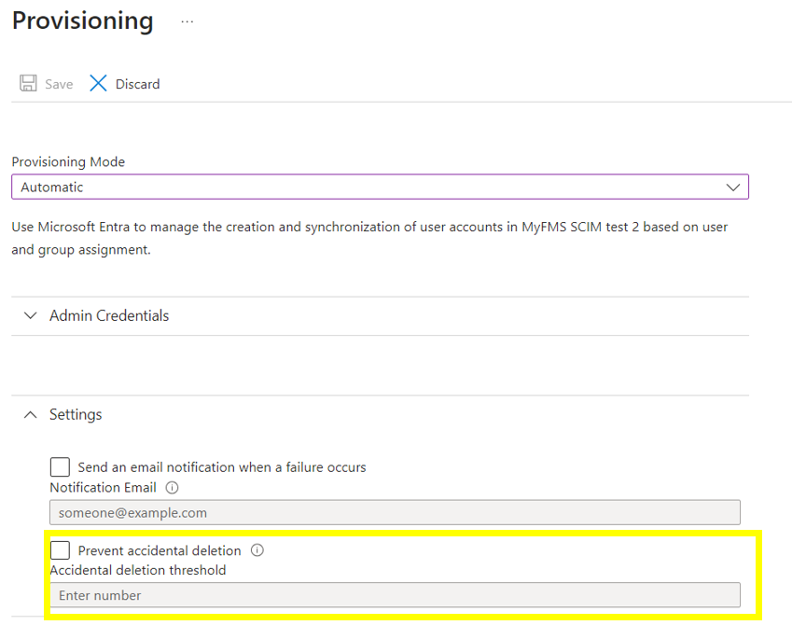Click the Admin Credentials chevron arrow

coord(30,315)
